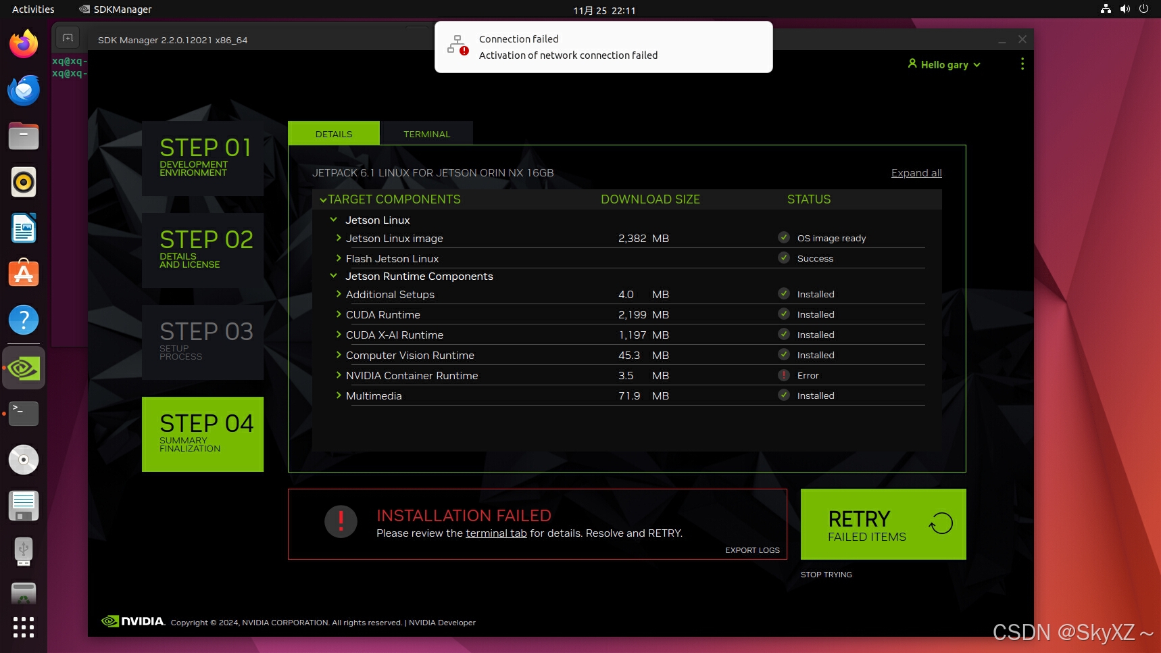Go to STEP 02 Details and License
This screenshot has width=1161, height=653.
click(x=203, y=250)
